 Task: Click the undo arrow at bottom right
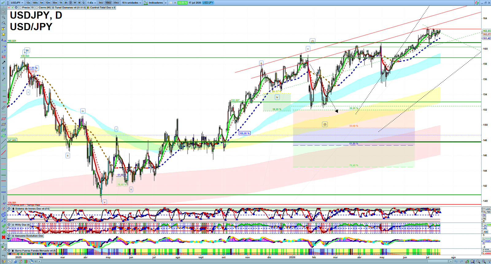click(456, 261)
